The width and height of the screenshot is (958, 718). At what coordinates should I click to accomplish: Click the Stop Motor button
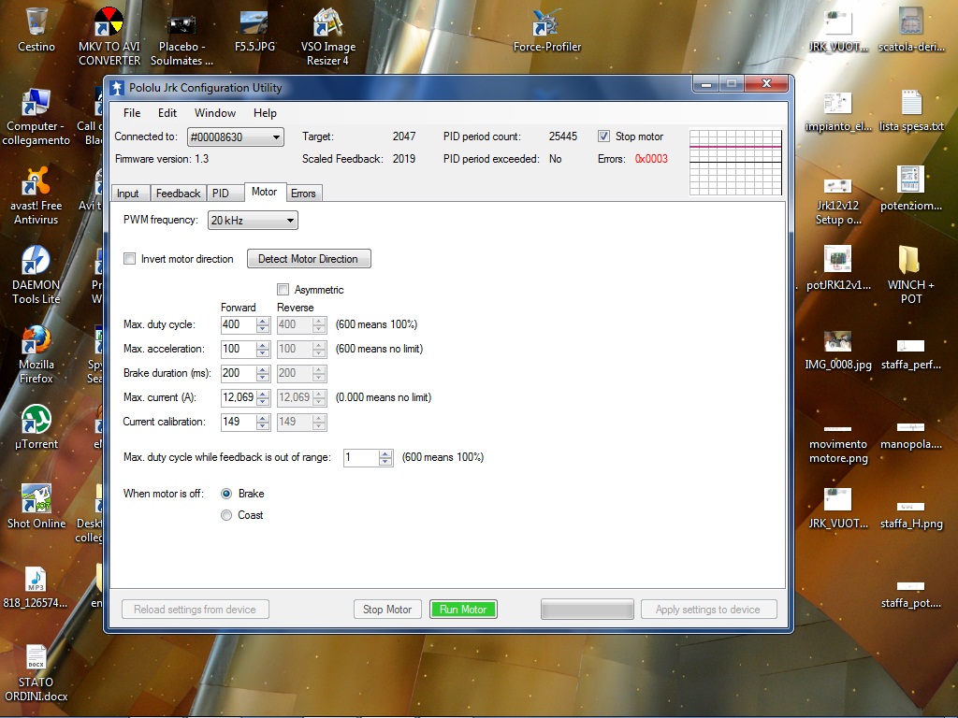point(387,610)
